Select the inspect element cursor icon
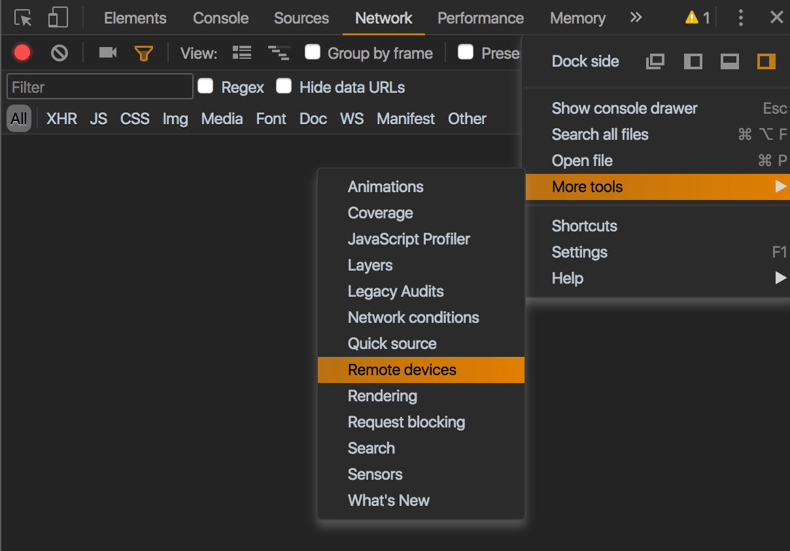Image resolution: width=790 pixels, height=551 pixels. 22,18
